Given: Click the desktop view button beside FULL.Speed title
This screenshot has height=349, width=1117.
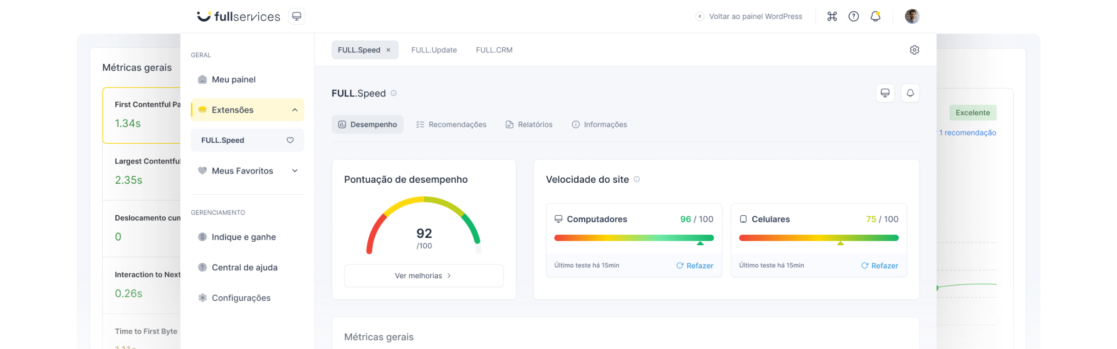Looking at the screenshot, I should (885, 93).
